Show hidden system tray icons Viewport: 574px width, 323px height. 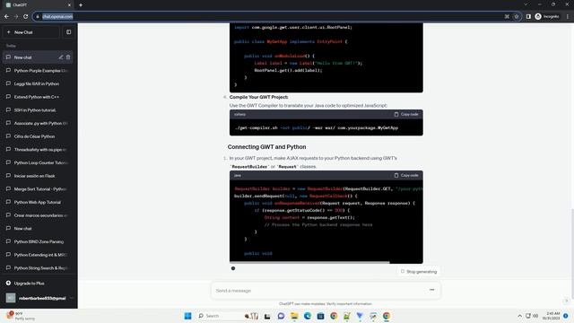[519, 316]
